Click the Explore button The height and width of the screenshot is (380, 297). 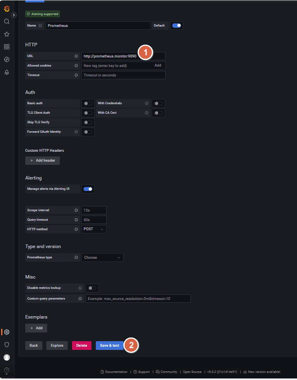[57, 346]
